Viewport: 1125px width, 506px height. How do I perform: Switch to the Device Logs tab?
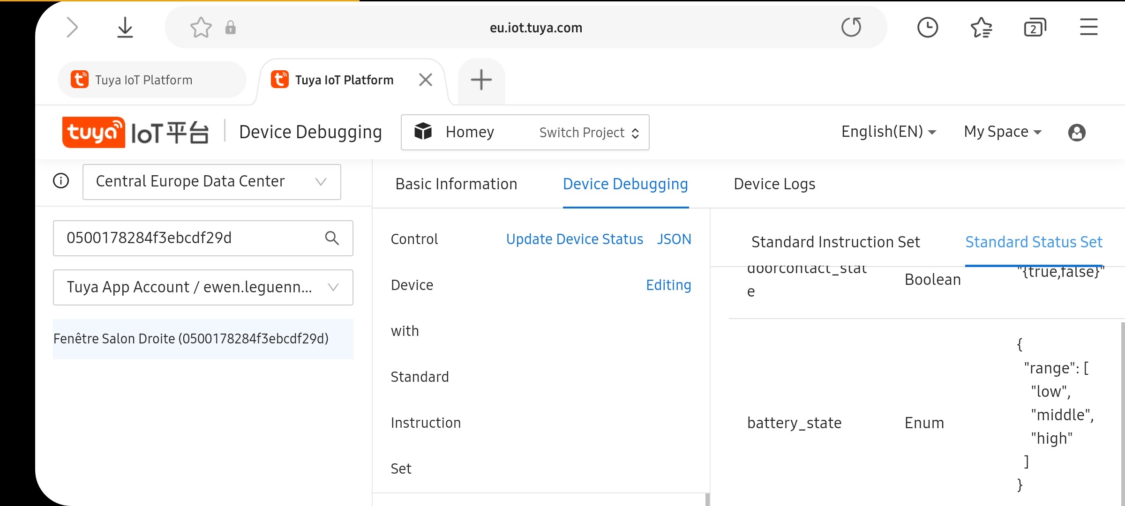[x=774, y=184]
